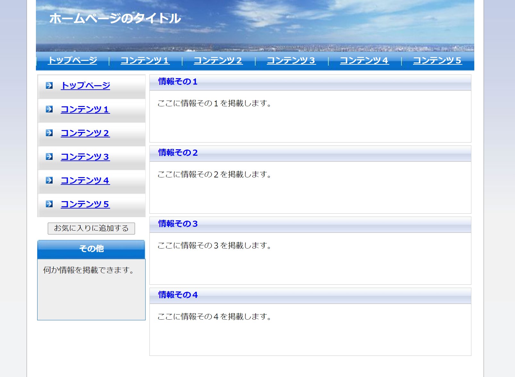515x377 pixels.
Task: Click arrow icon beside sidebar コンテンツ２
Action: click(x=49, y=133)
